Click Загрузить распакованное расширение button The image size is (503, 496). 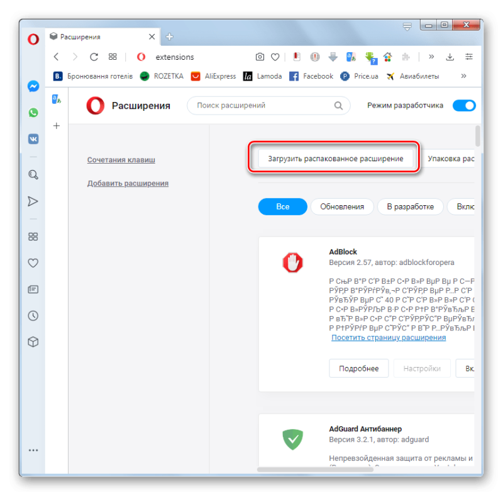336,159
